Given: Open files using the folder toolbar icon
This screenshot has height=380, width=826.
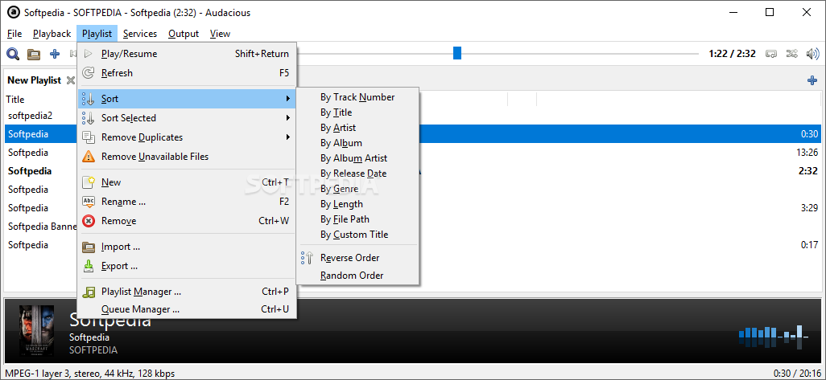Looking at the screenshot, I should pos(34,54).
